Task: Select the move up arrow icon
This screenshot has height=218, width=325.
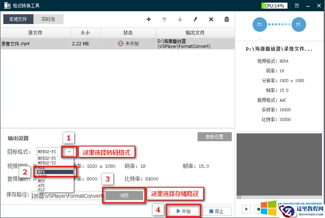Action: pyautogui.click(x=164, y=19)
